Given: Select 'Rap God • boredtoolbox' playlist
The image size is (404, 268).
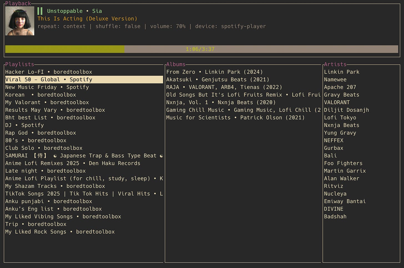Looking at the screenshot, I should 41,133.
